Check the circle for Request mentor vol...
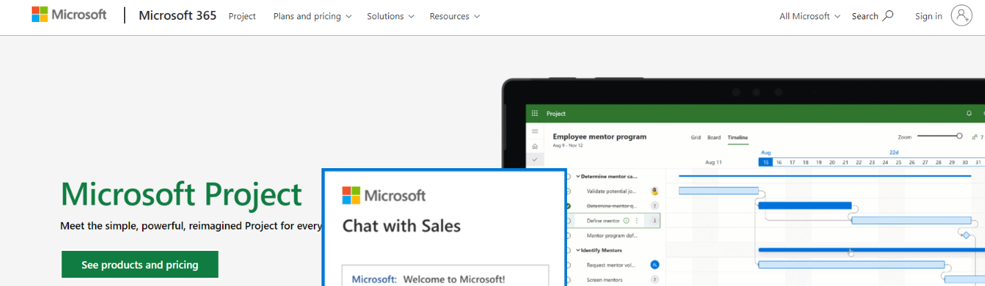The height and width of the screenshot is (286, 985). (568, 265)
